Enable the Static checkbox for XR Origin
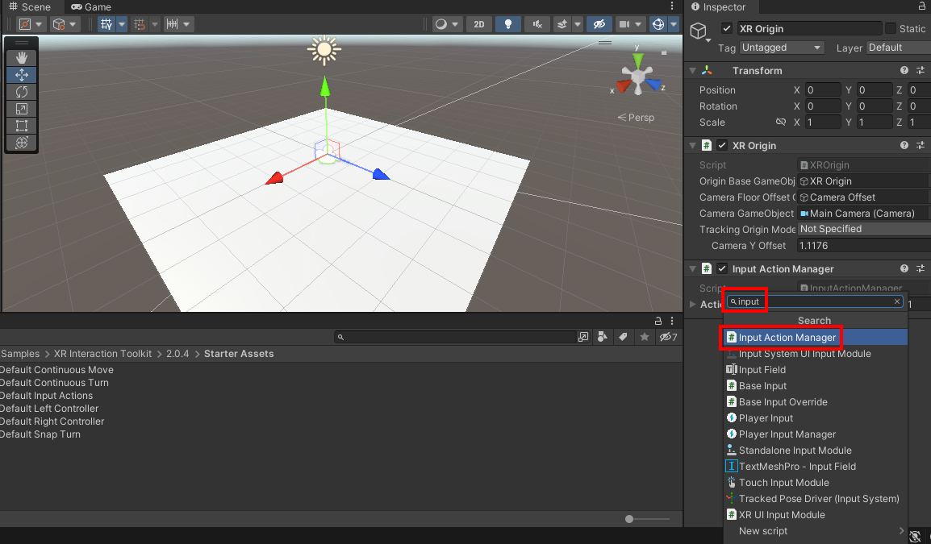The height and width of the screenshot is (544, 931). click(x=891, y=29)
